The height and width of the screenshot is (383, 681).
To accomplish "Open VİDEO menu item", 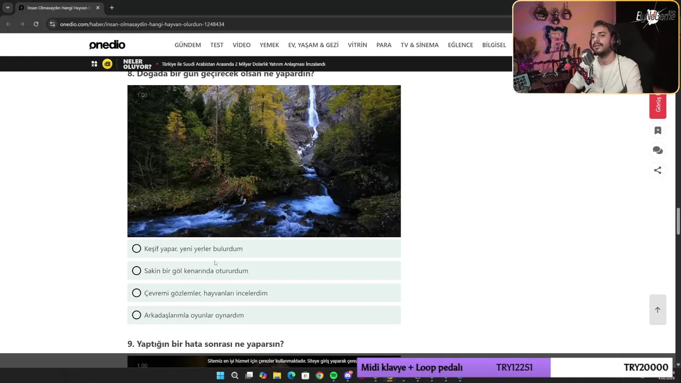I will (x=242, y=45).
